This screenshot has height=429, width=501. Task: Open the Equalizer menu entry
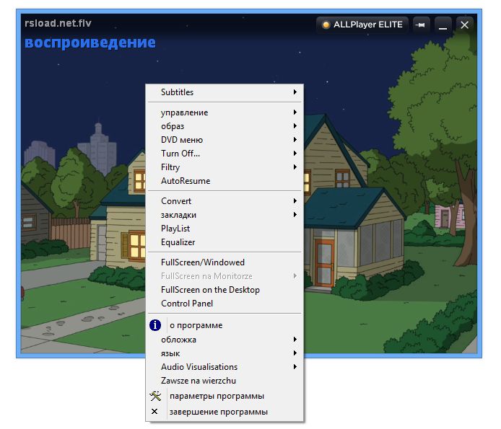[x=225, y=242]
